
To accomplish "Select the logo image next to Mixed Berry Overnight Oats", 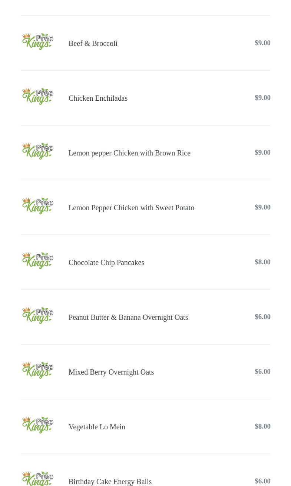I will (x=38, y=370).
